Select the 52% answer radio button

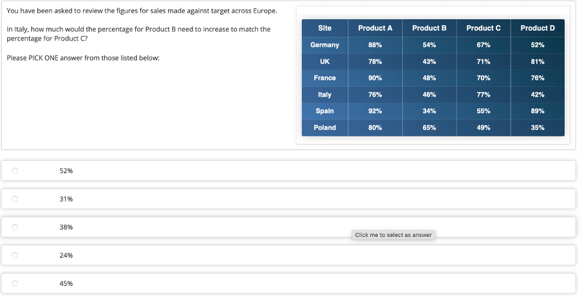(x=15, y=171)
